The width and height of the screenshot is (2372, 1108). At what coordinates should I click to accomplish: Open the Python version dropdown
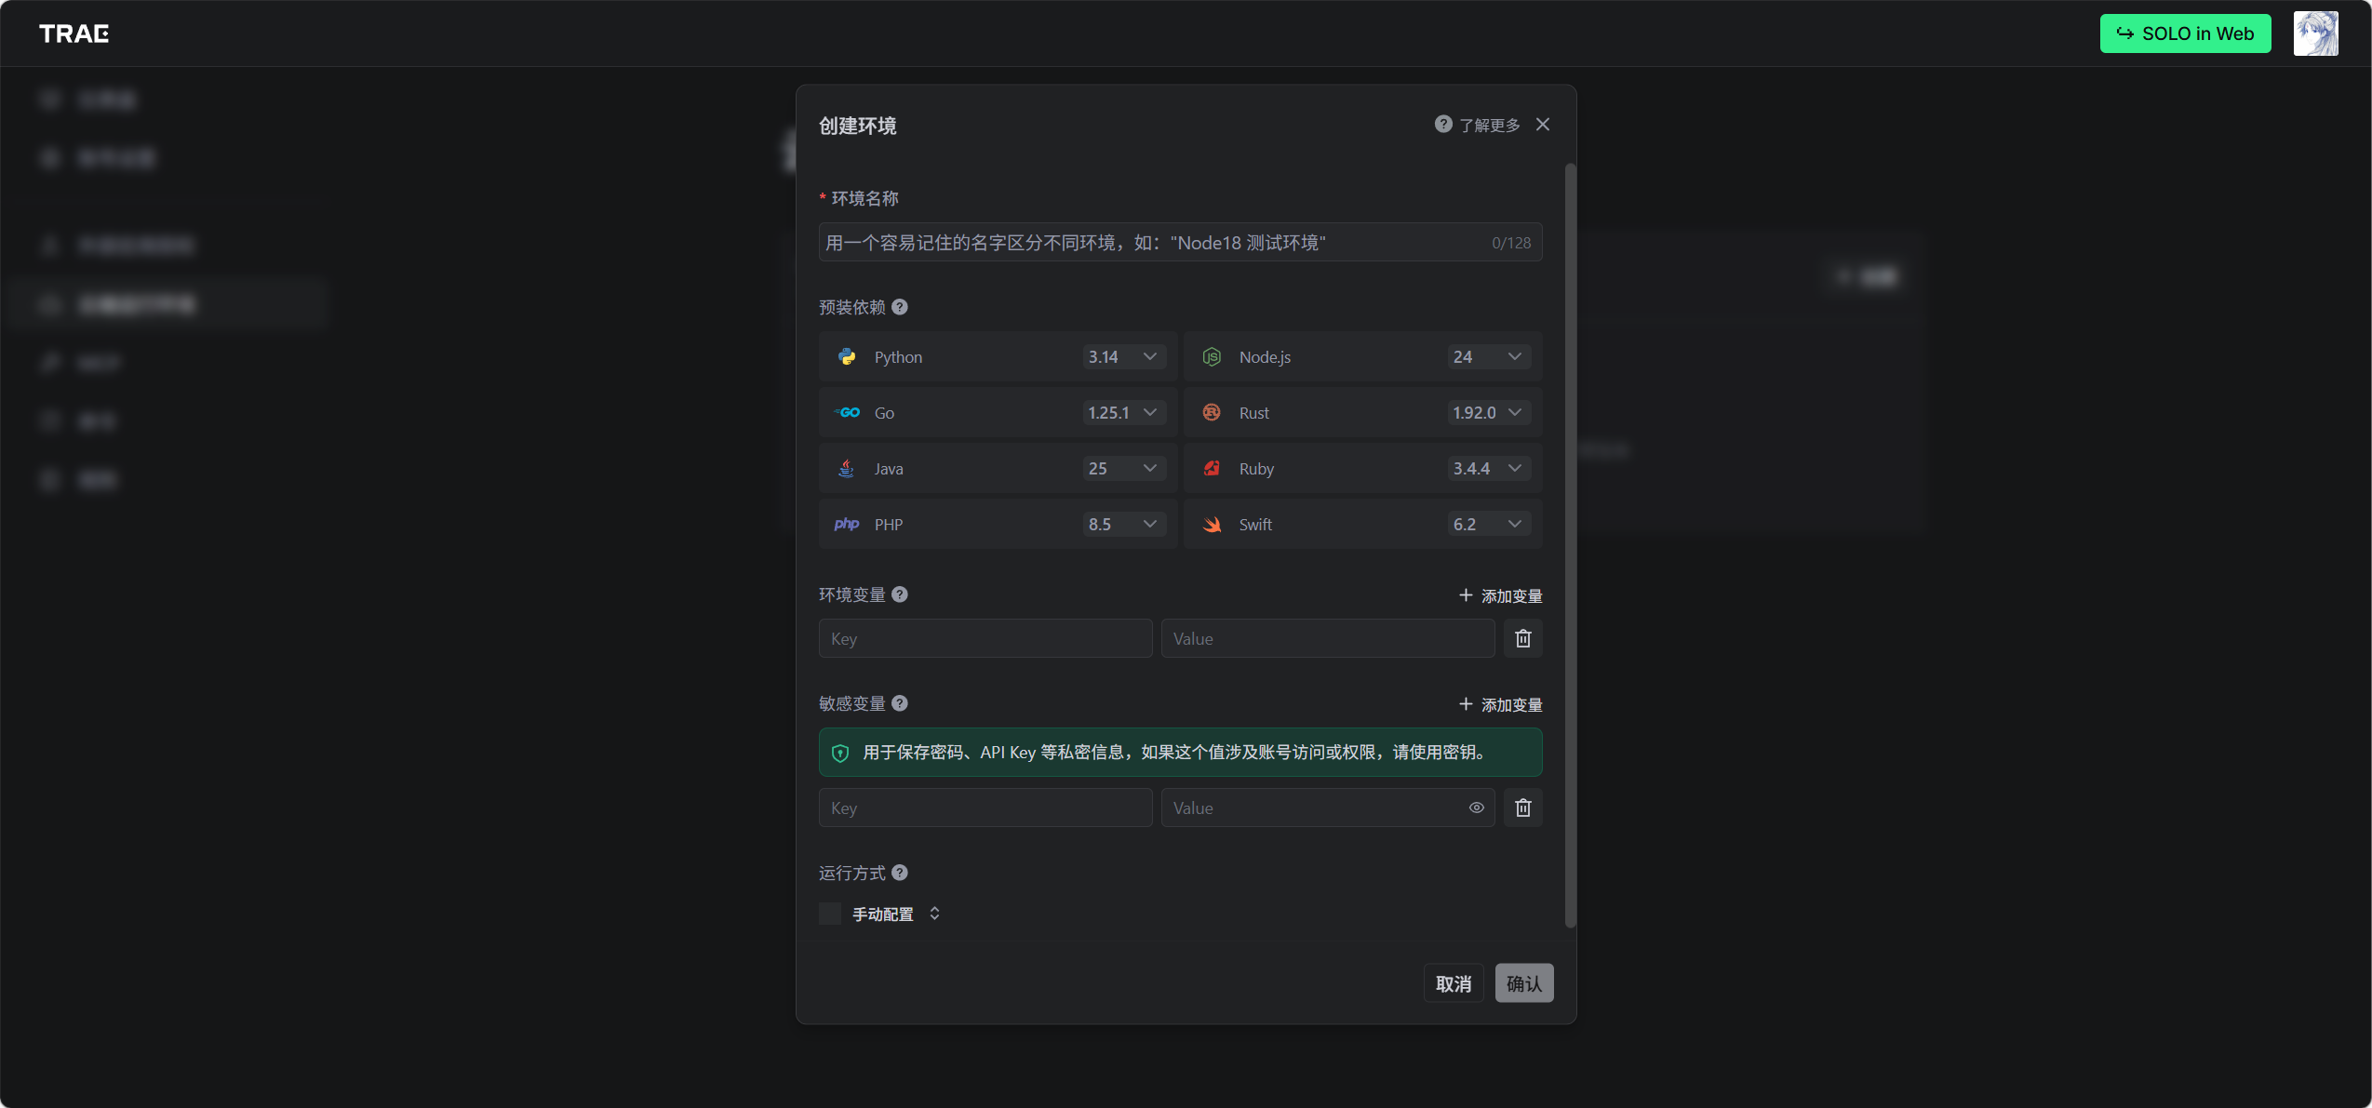point(1123,357)
